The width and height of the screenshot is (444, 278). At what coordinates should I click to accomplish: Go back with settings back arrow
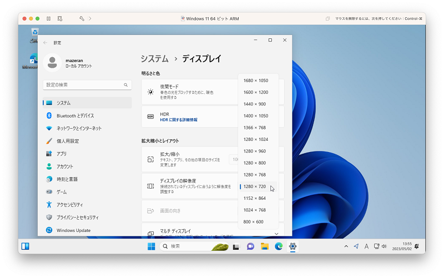point(46,43)
